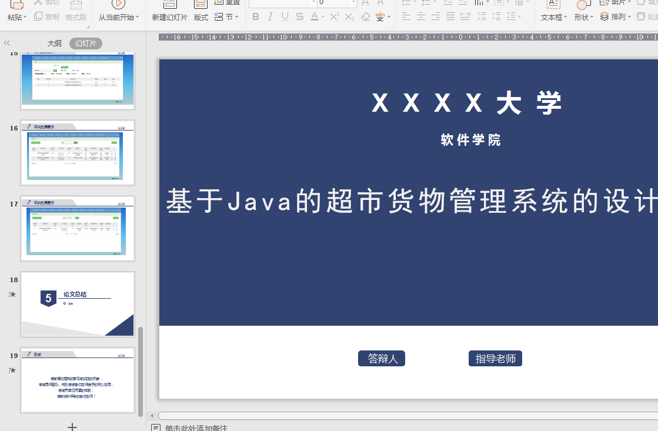This screenshot has height=431, width=658.
Task: Apply distributed alignment
Action: tap(465, 17)
